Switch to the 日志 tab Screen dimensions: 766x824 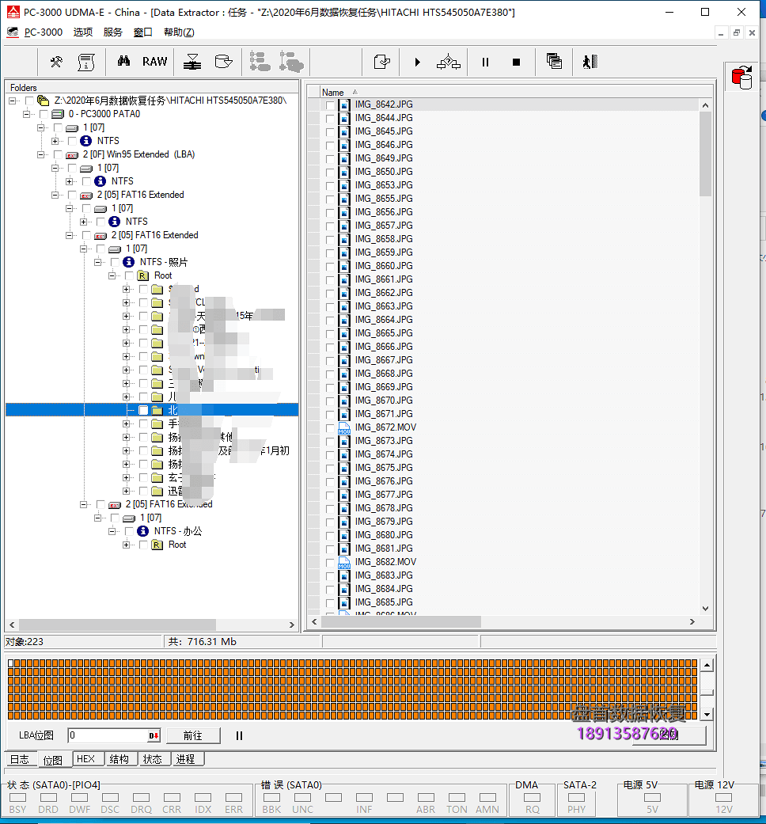[20, 759]
